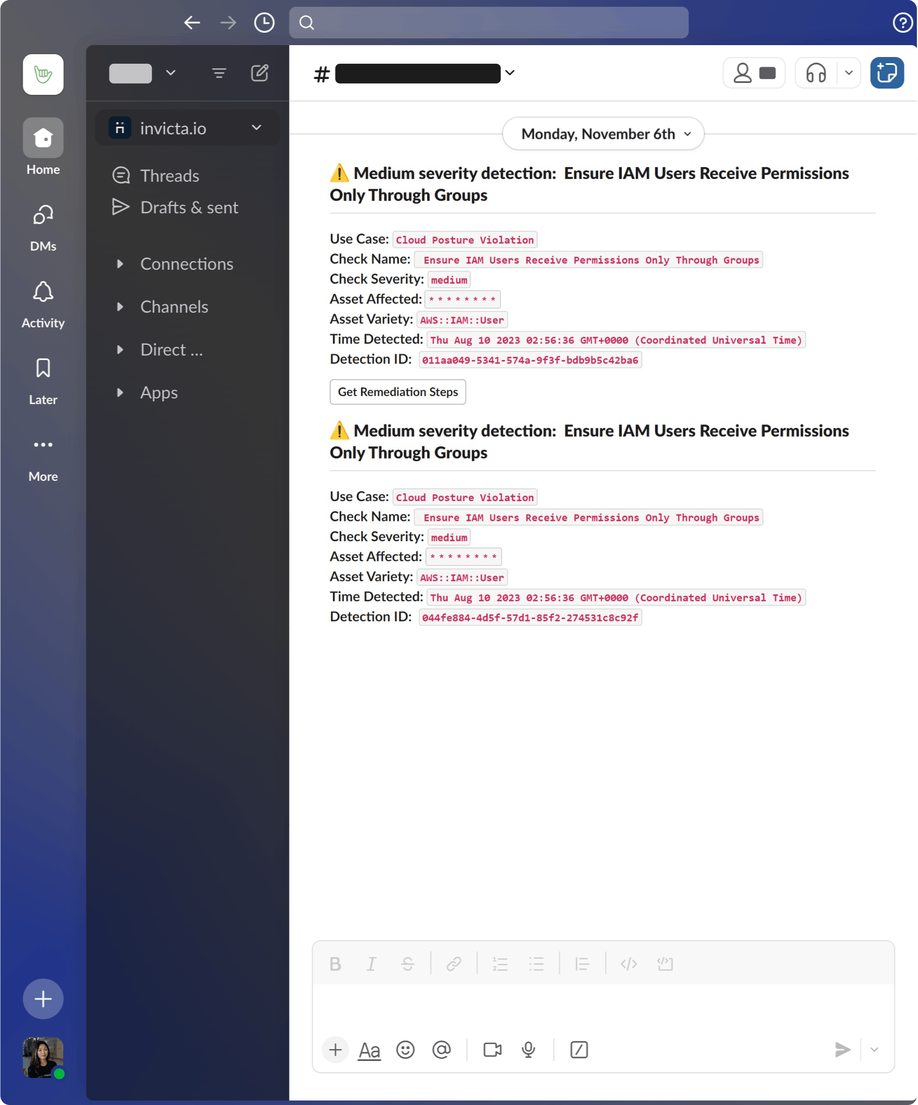This screenshot has height=1105, width=918.
Task: Click Detection ID 044fe884-4d5f-57d1-85f2-274531c8c92f
Action: click(x=530, y=617)
